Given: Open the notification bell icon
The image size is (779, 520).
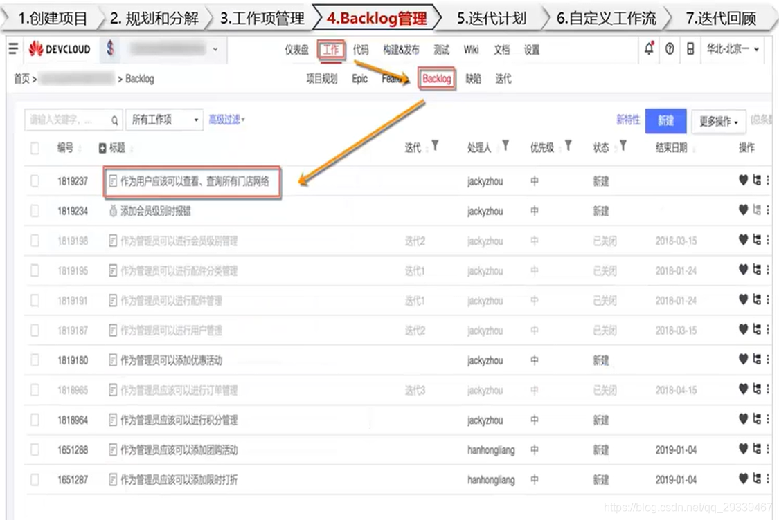Looking at the screenshot, I should 649,48.
